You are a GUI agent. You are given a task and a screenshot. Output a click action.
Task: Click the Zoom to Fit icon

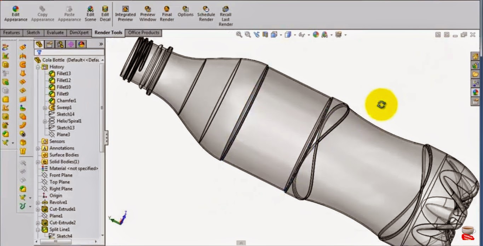pyautogui.click(x=239, y=34)
